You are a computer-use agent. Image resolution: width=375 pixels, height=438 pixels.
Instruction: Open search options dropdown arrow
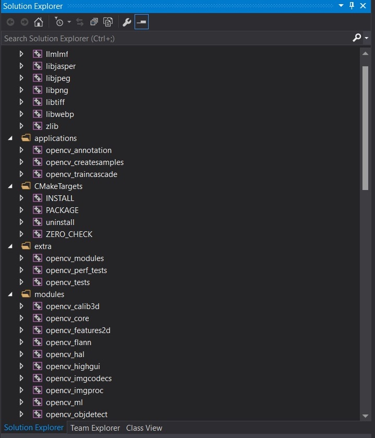366,38
